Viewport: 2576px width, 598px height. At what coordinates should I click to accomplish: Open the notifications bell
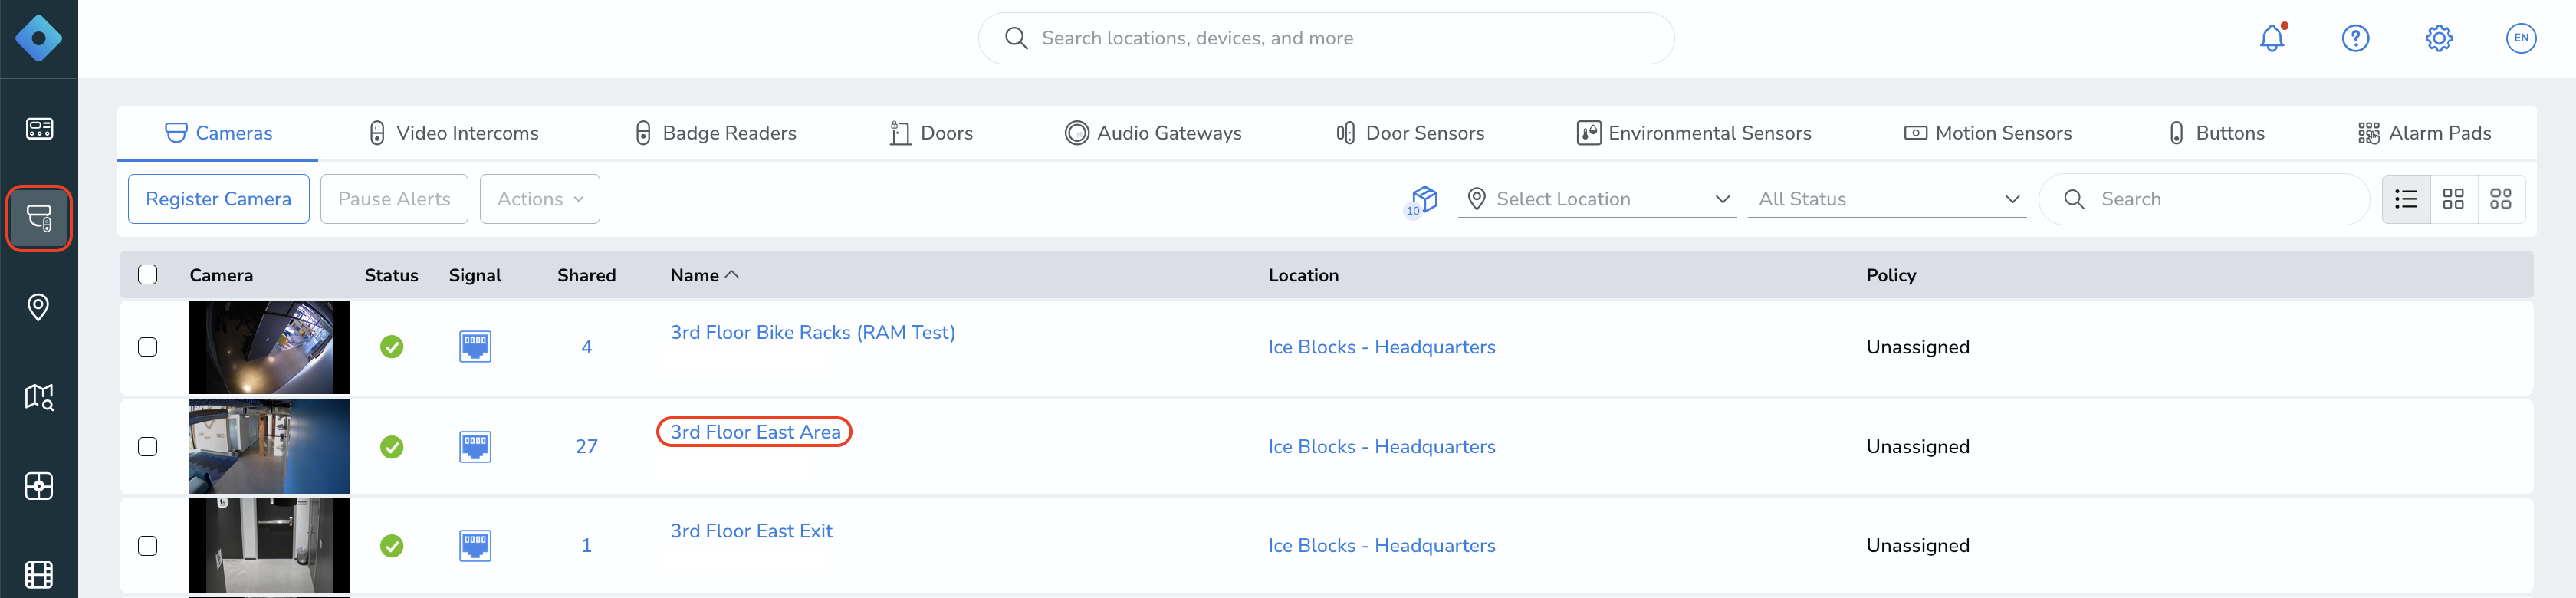click(2272, 38)
